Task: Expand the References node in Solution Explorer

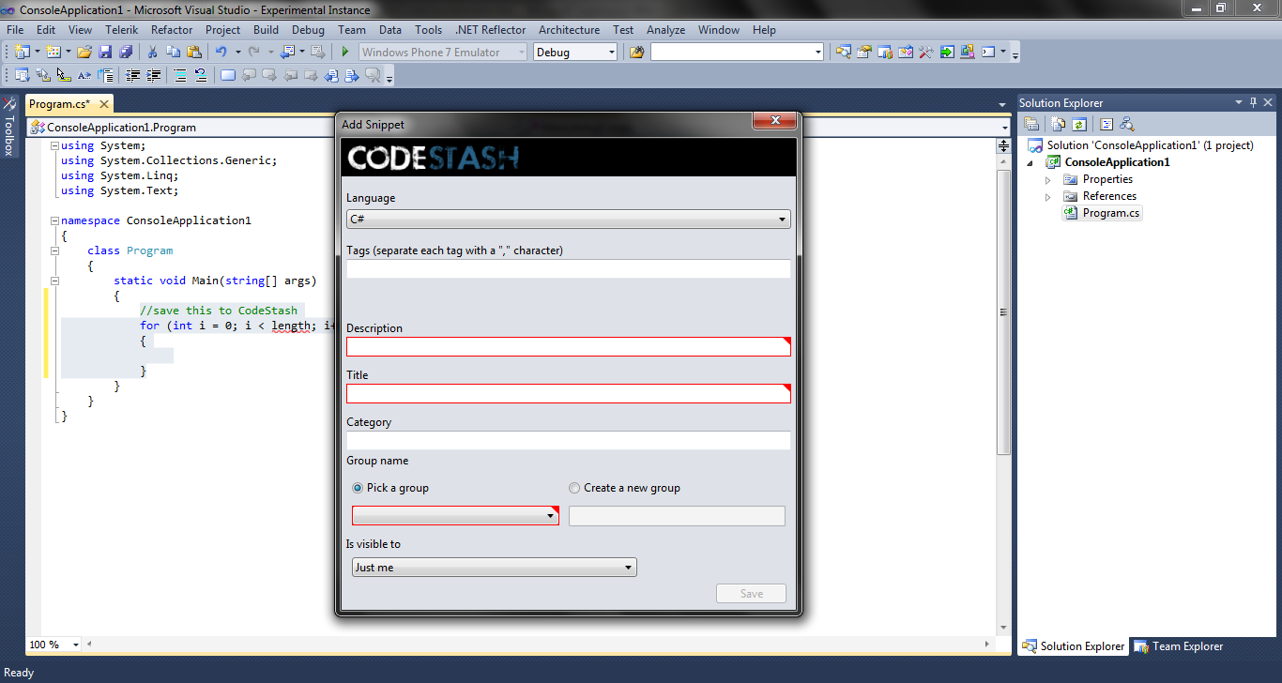Action: coord(1048,196)
